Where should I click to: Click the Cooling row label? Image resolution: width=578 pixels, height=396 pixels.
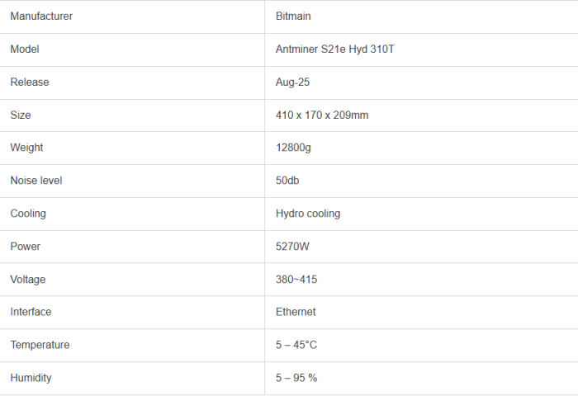[28, 214]
